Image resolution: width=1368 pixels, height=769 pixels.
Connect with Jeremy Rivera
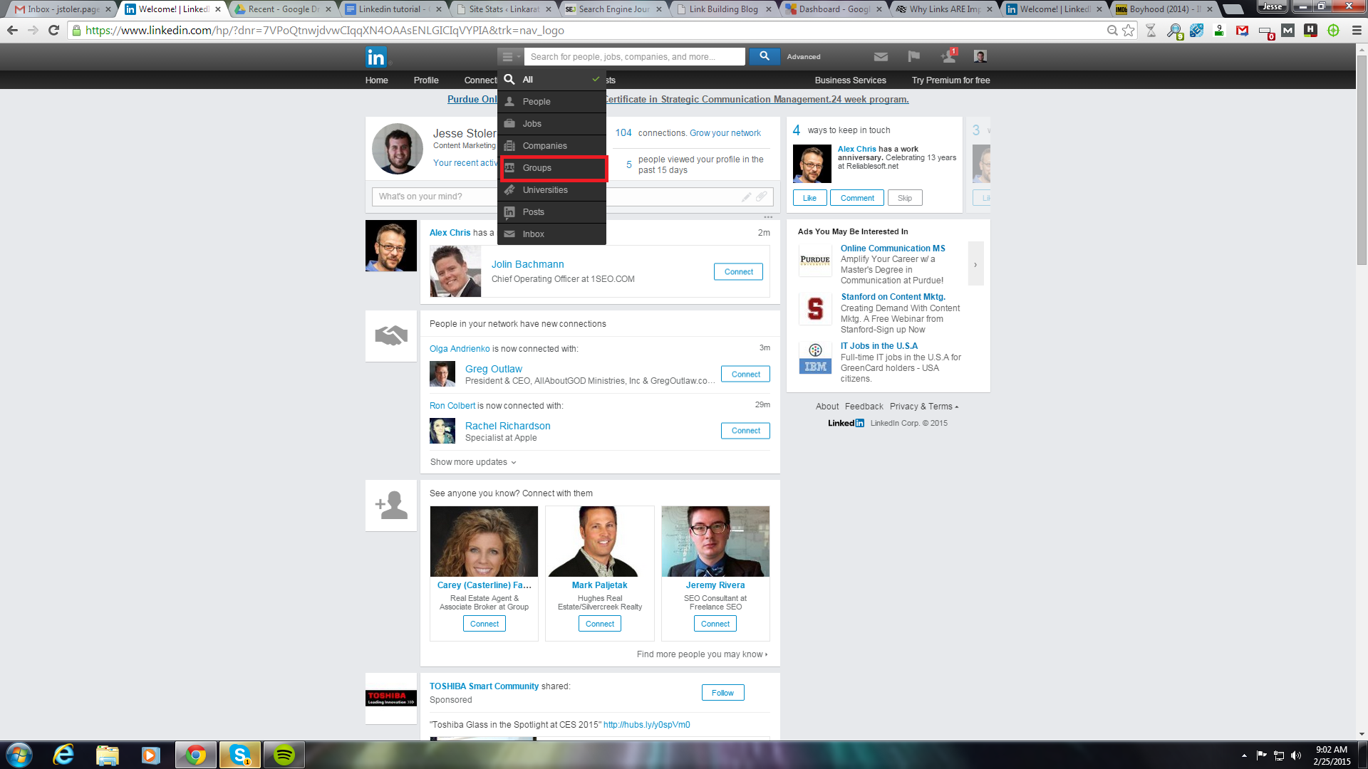point(715,624)
